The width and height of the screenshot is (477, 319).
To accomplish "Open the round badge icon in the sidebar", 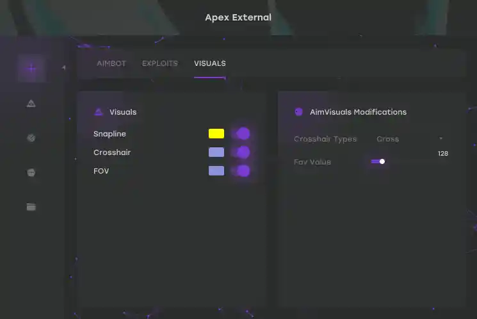I will tap(31, 172).
